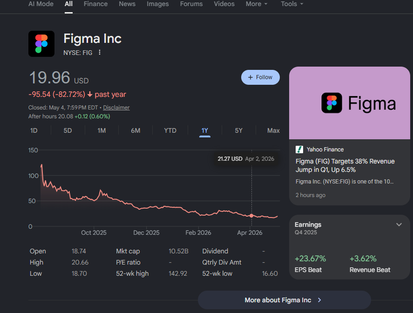Select the 5Y chart range
Image resolution: width=413 pixels, height=313 pixels.
[239, 130]
